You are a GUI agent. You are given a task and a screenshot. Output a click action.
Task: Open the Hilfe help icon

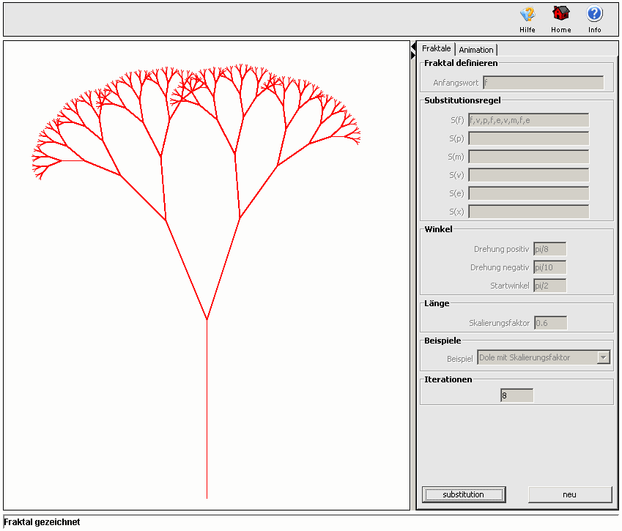click(x=527, y=15)
